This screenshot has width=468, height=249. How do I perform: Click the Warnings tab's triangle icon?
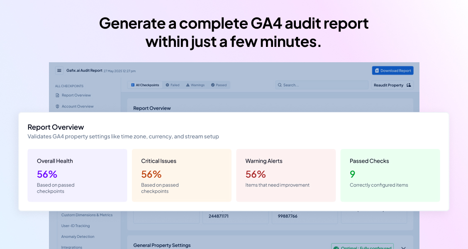[188, 85]
